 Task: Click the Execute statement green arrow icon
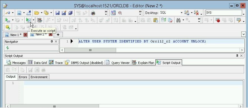point(8,20)
